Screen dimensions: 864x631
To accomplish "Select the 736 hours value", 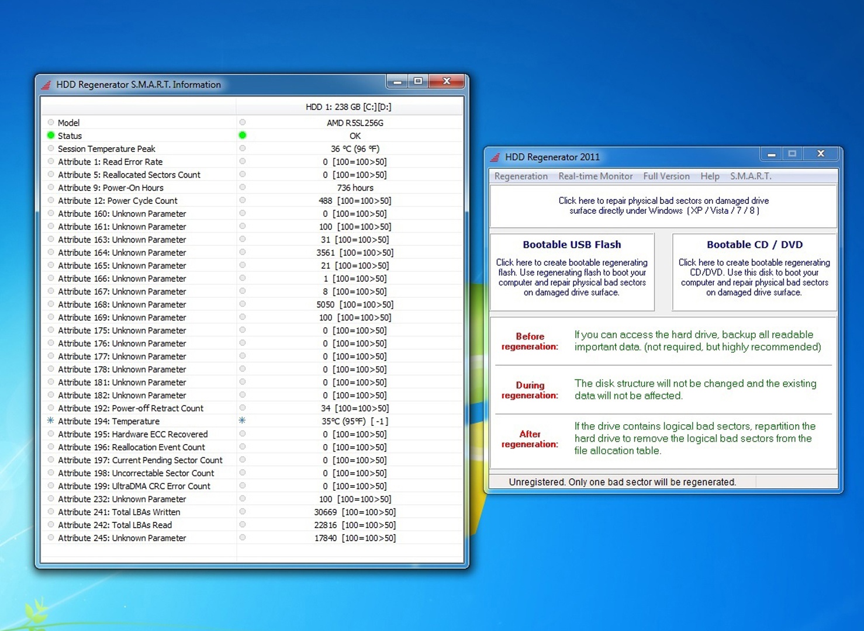I will (355, 188).
